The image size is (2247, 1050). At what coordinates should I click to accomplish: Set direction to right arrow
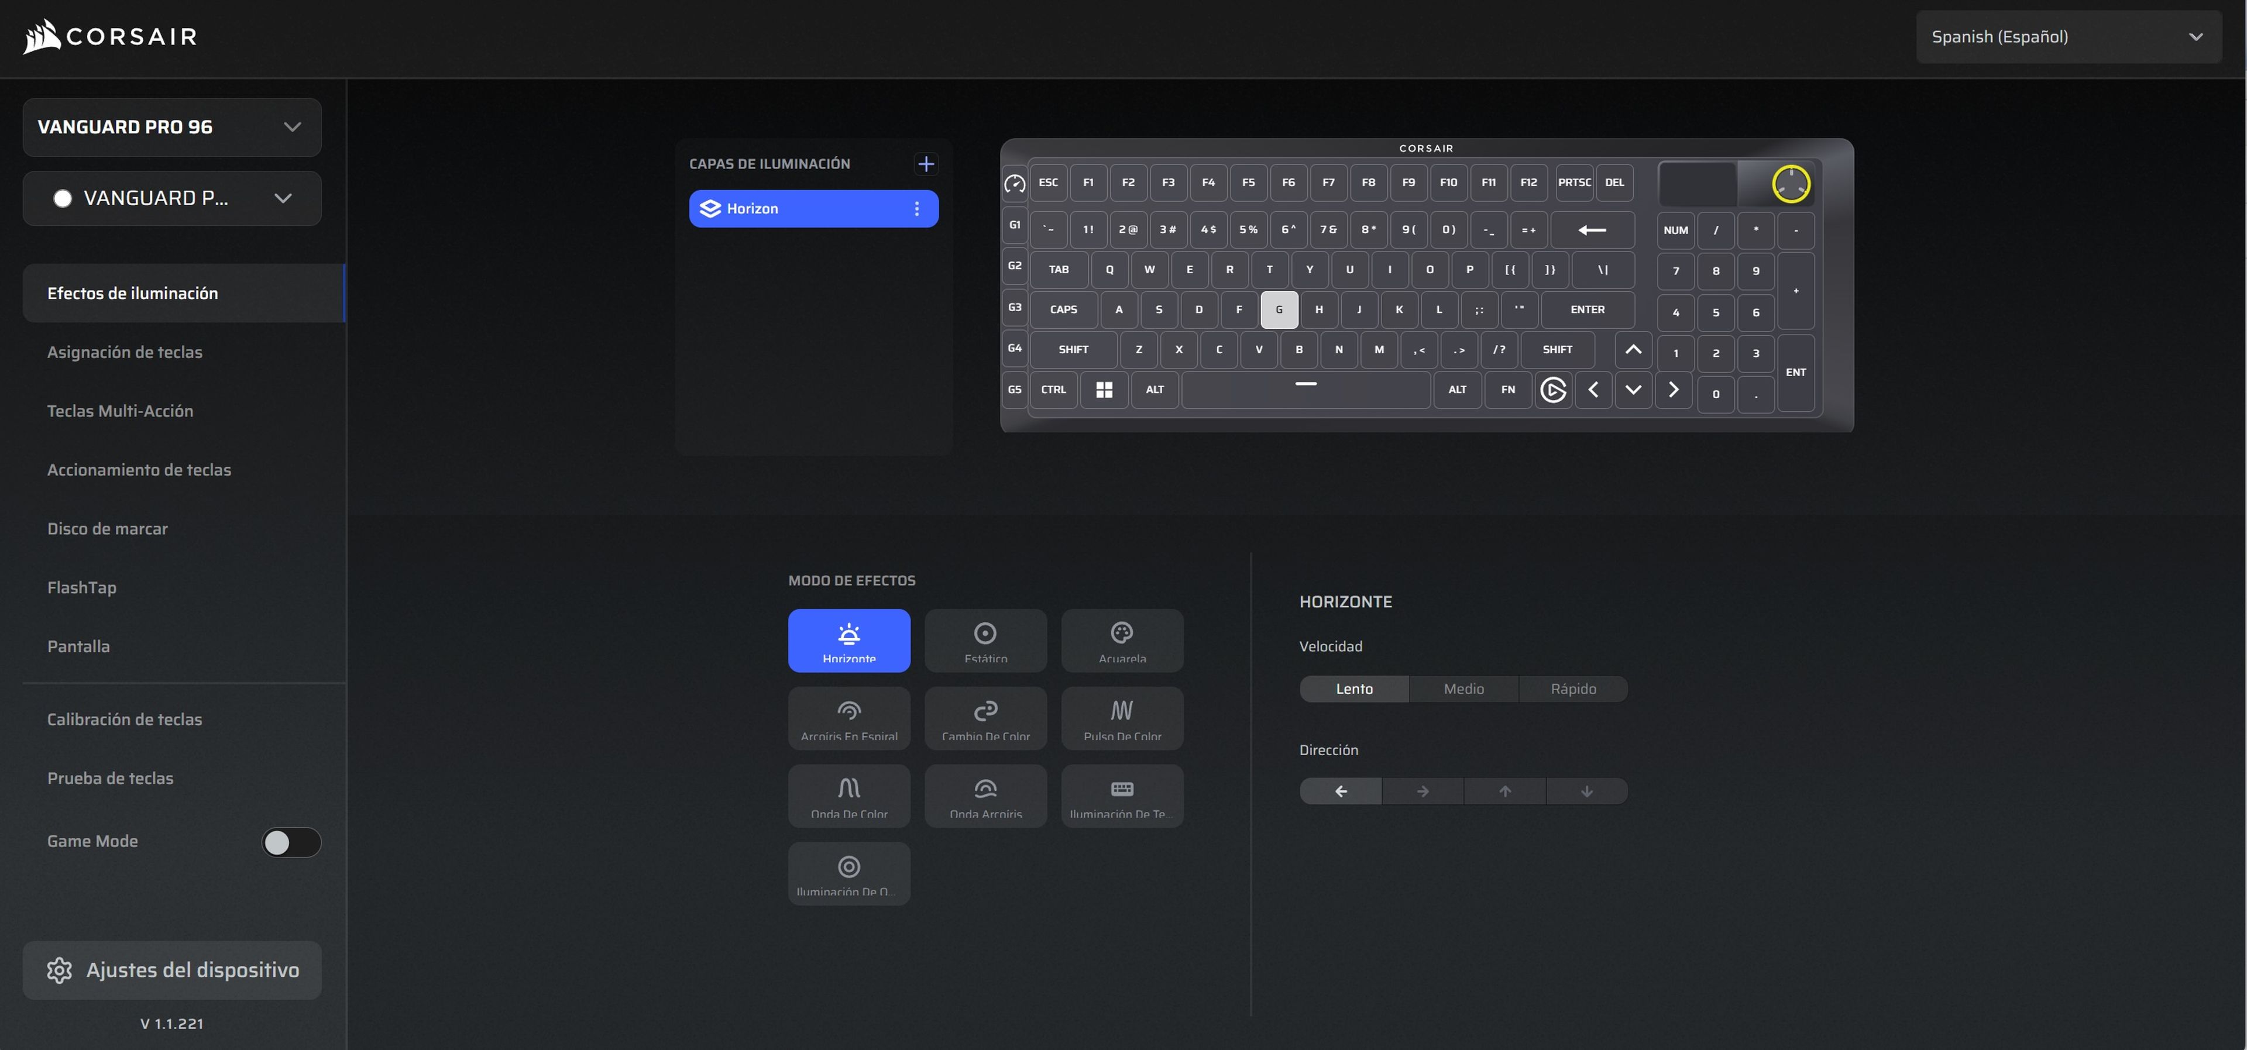click(1423, 791)
